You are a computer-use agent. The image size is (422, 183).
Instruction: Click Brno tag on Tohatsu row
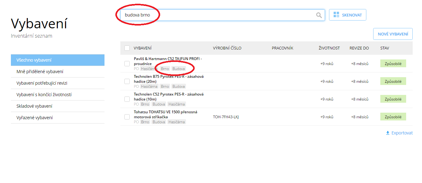[145, 122]
